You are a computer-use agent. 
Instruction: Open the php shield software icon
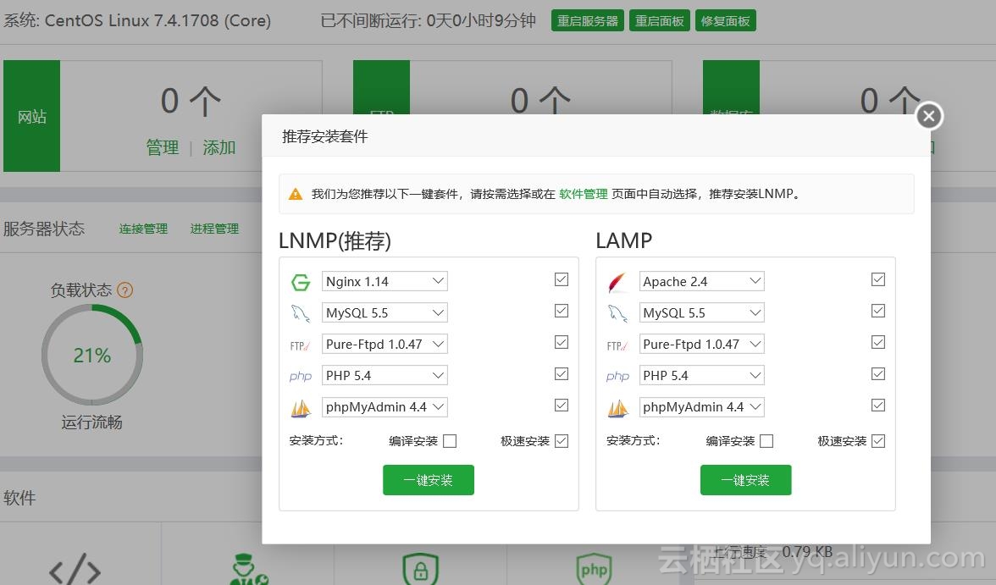click(594, 569)
